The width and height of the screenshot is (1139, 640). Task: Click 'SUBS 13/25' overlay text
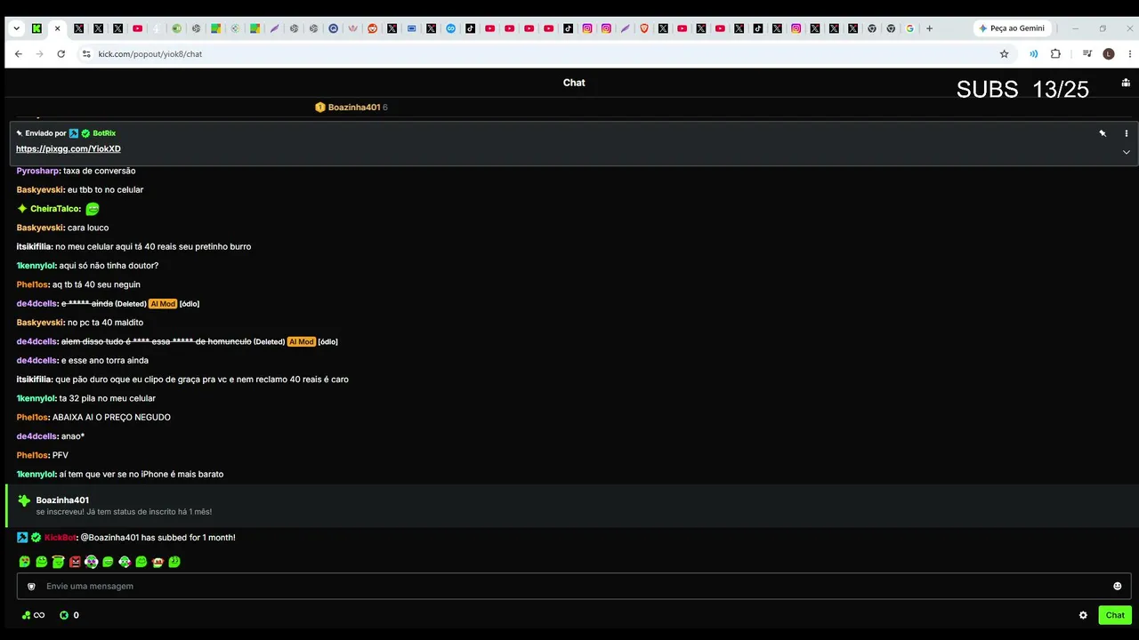click(x=1022, y=89)
